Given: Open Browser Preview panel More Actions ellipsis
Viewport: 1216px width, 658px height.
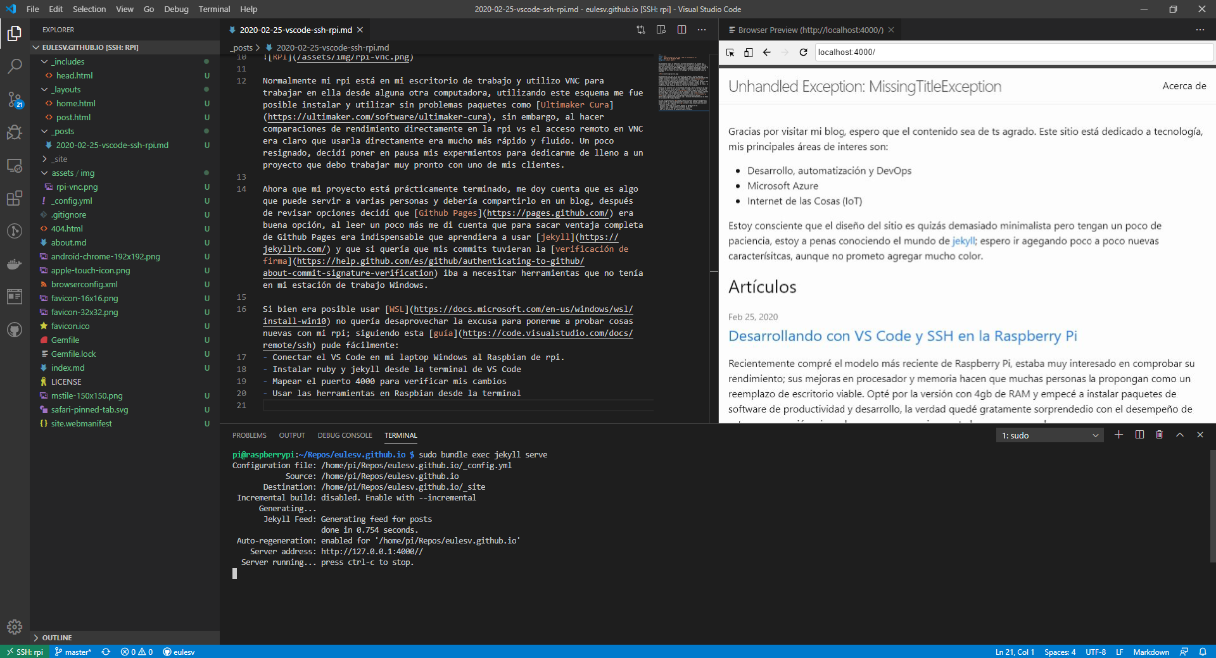Looking at the screenshot, I should point(1200,30).
